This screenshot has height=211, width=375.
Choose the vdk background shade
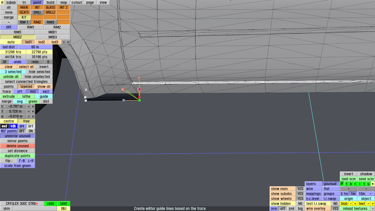(x=13, y=126)
